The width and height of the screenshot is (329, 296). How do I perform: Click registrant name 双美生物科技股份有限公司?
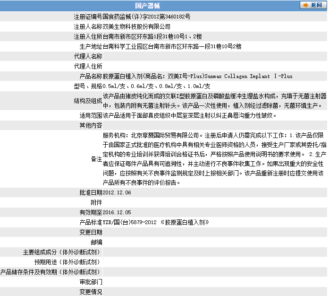click(x=136, y=26)
